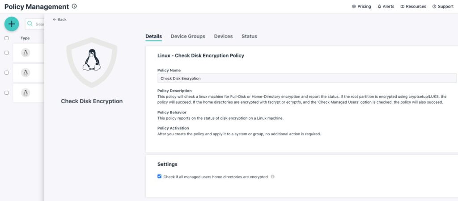The height and width of the screenshot is (201, 458).
Task: Click the third Linux penguin row icon
Action: tap(25, 93)
